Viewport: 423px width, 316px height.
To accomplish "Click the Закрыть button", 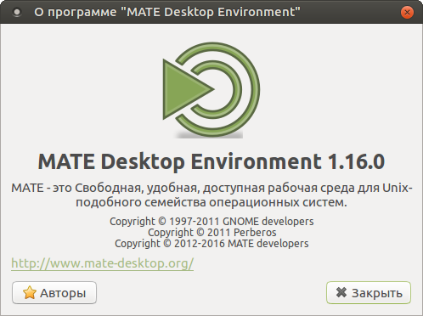I will pos(369,292).
